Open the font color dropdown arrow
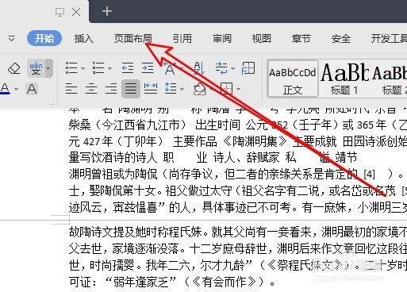This screenshot has width=407, height=292. 16,89
